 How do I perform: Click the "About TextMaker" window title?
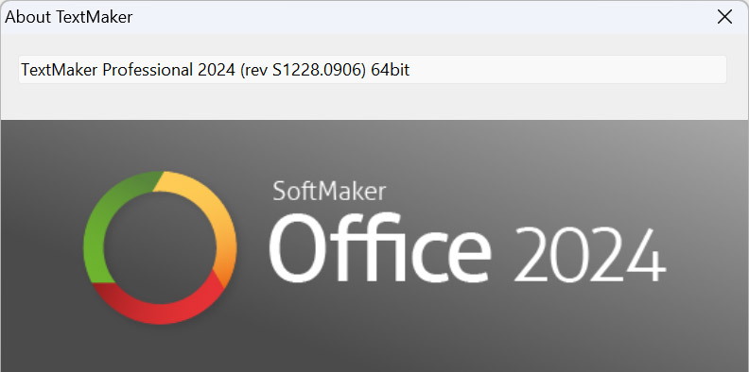tap(68, 17)
